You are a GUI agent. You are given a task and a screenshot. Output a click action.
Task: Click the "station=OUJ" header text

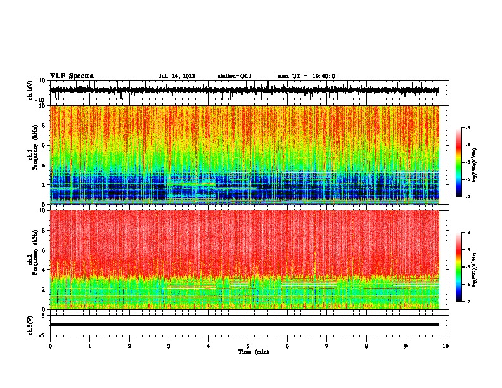(235, 76)
